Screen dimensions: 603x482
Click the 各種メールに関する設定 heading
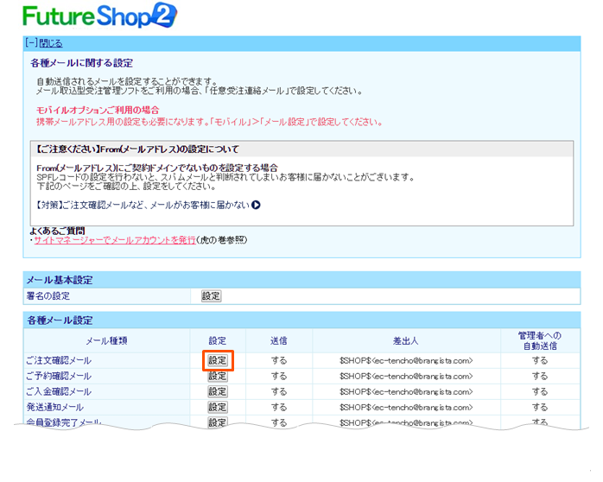pos(81,63)
